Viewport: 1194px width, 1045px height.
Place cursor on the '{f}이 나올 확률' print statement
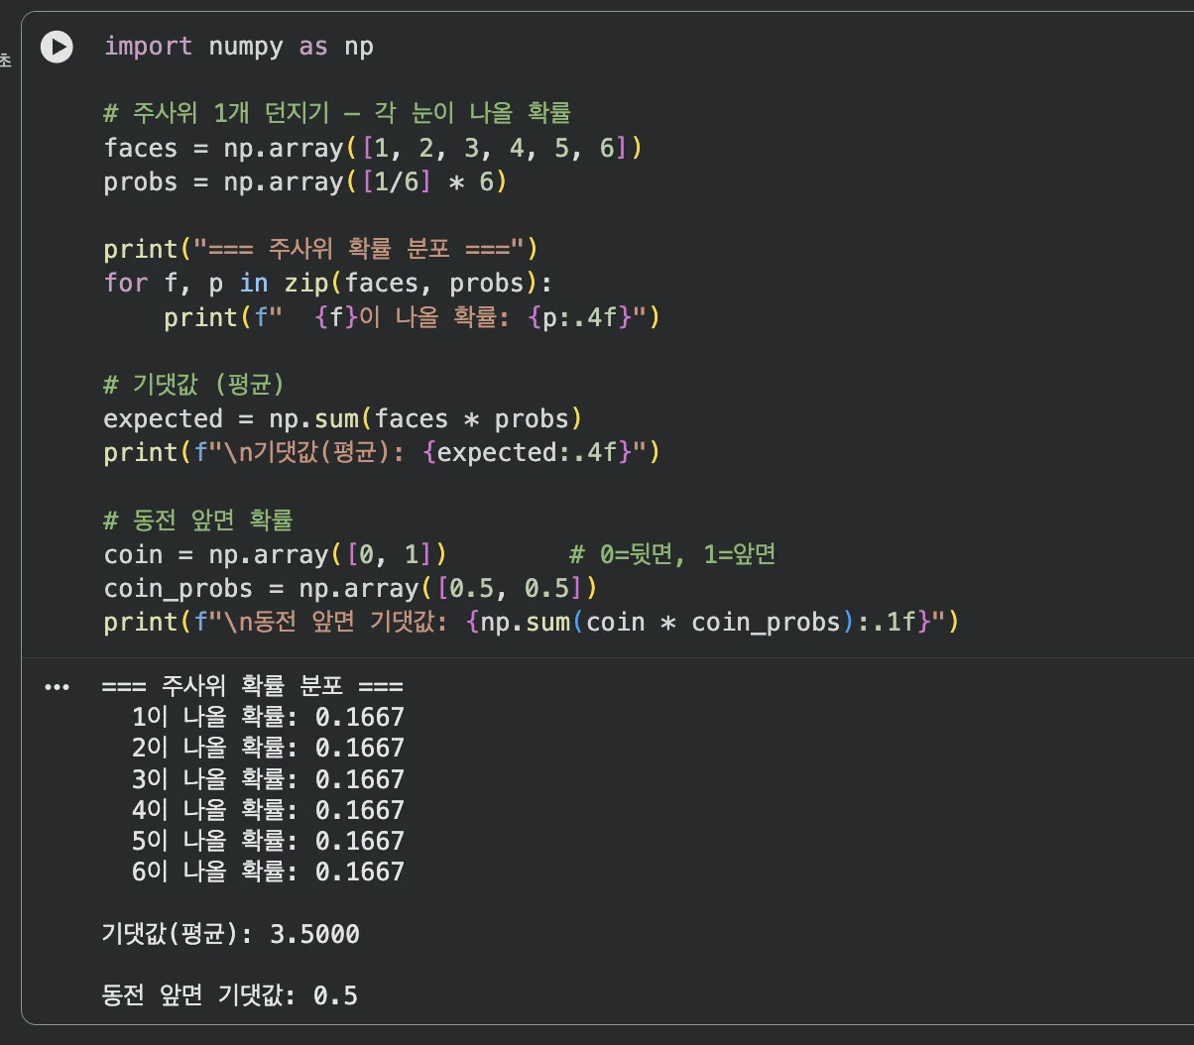[412, 318]
